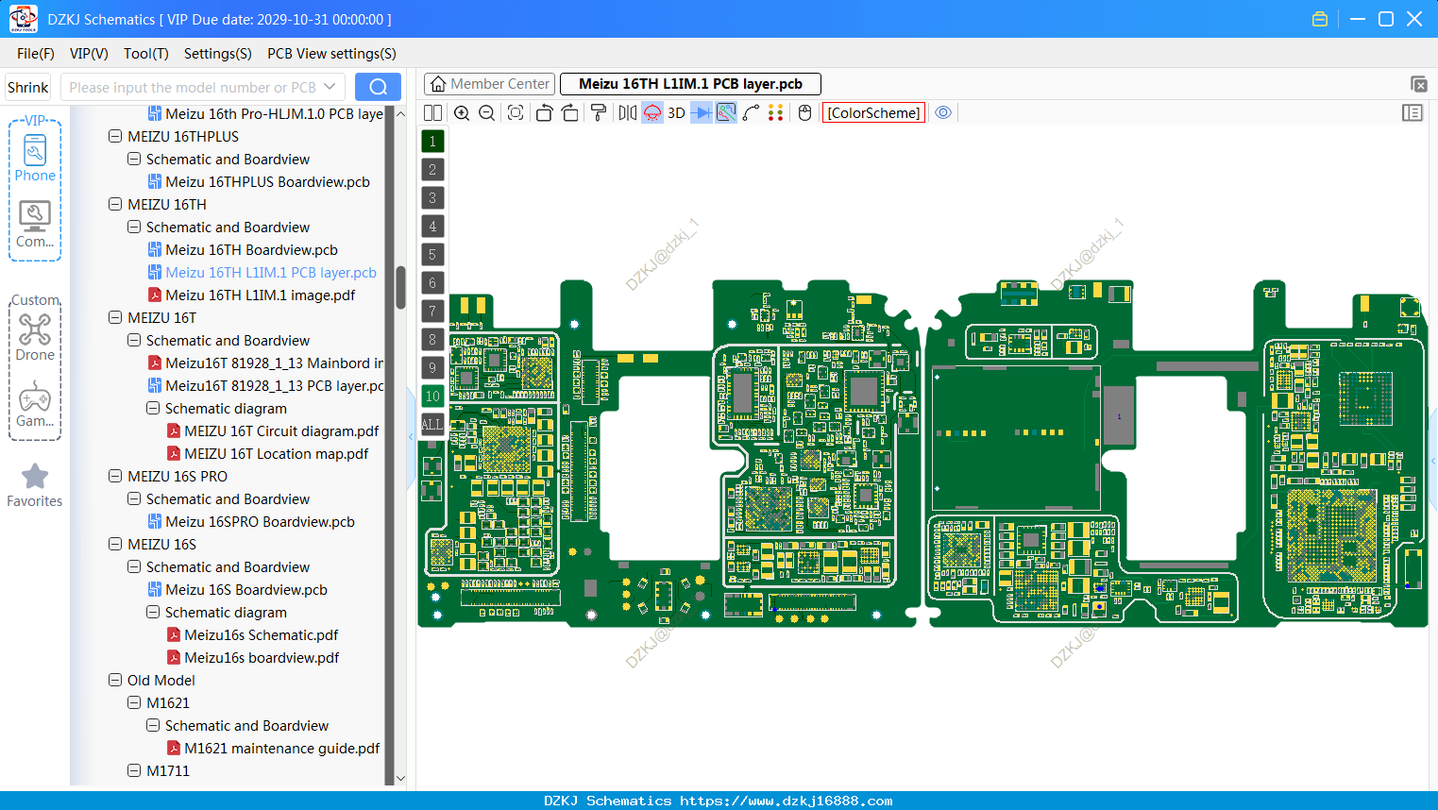Viewport: 1438px width, 810px height.
Task: Open the Computer category in sidebar
Action: point(35,225)
